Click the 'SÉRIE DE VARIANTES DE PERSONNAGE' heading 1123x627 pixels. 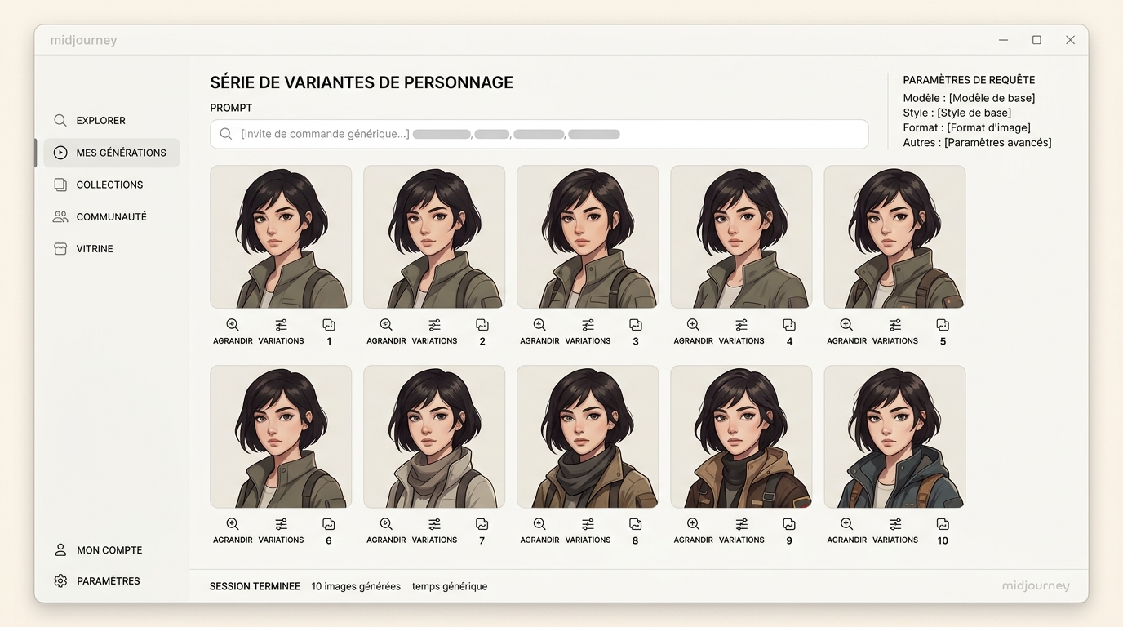(x=362, y=82)
